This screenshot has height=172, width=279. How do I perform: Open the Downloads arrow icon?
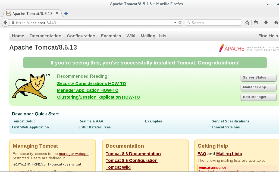(266, 23)
